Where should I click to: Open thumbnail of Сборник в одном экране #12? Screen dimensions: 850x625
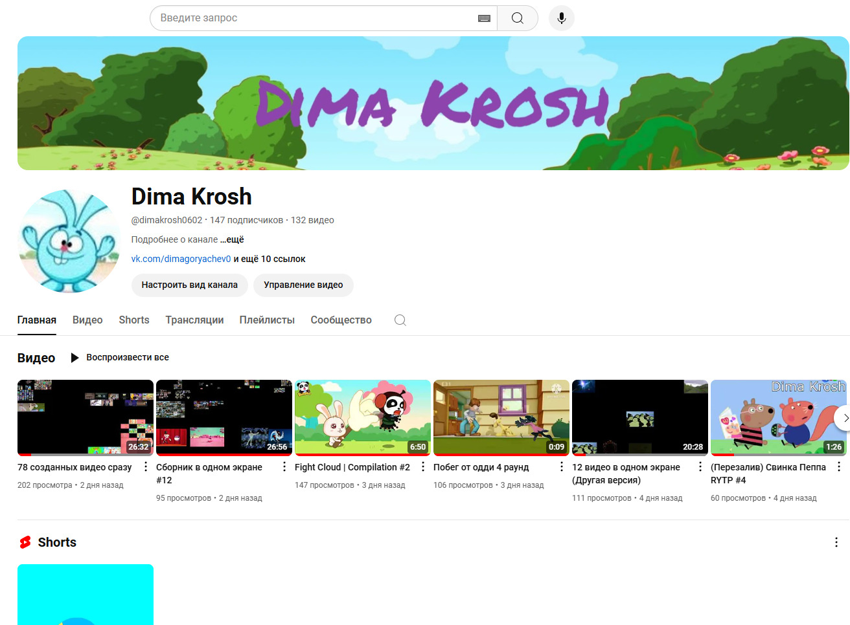(224, 418)
